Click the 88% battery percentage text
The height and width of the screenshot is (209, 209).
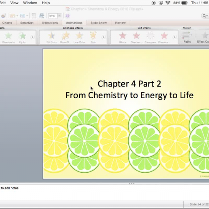[x=177, y=3]
